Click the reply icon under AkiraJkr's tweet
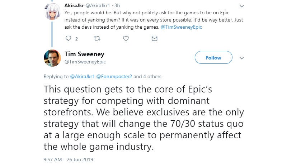 click(68, 38)
